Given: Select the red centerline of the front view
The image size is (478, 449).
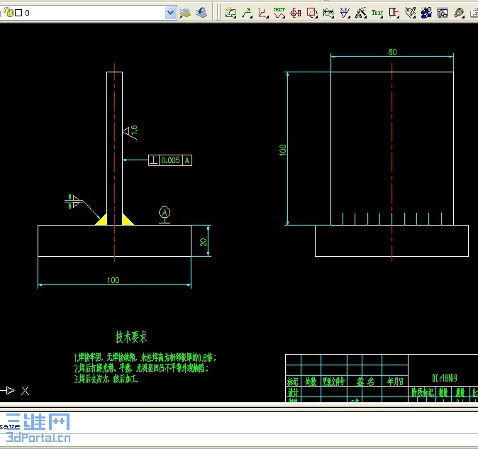Looking at the screenshot, I should tap(115, 162).
